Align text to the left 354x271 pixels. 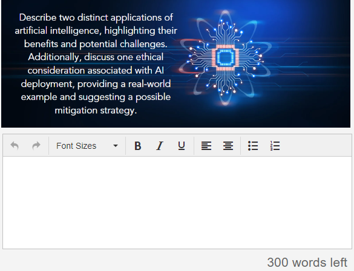[206, 146]
